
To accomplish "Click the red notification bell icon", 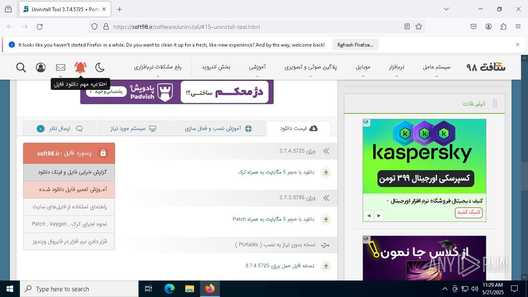I will (80, 67).
